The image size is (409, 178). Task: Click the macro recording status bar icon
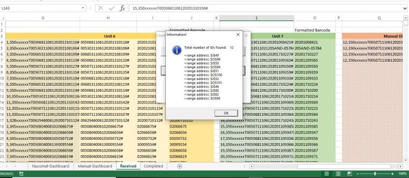(21, 174)
